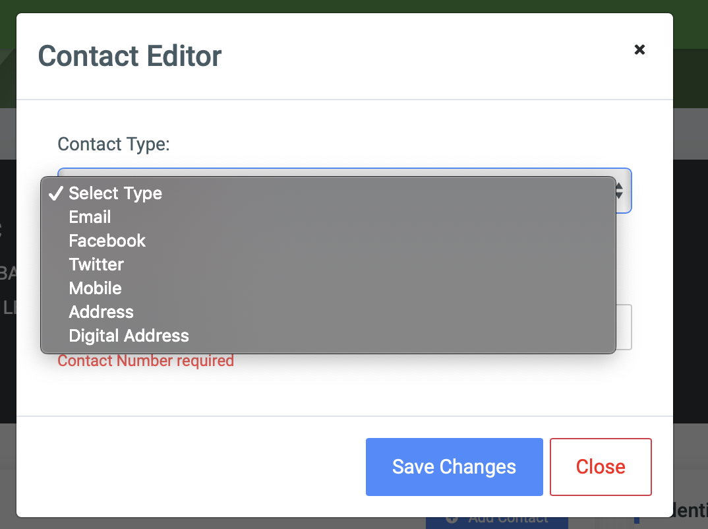Click the Close button
Image resolution: width=708 pixels, height=529 pixels.
pos(600,466)
